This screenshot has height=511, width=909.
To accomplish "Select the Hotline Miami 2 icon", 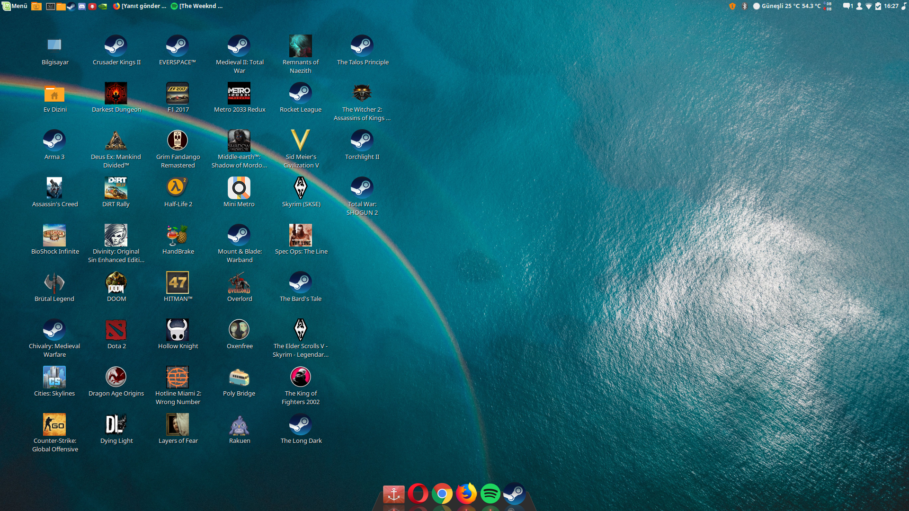I will [178, 377].
